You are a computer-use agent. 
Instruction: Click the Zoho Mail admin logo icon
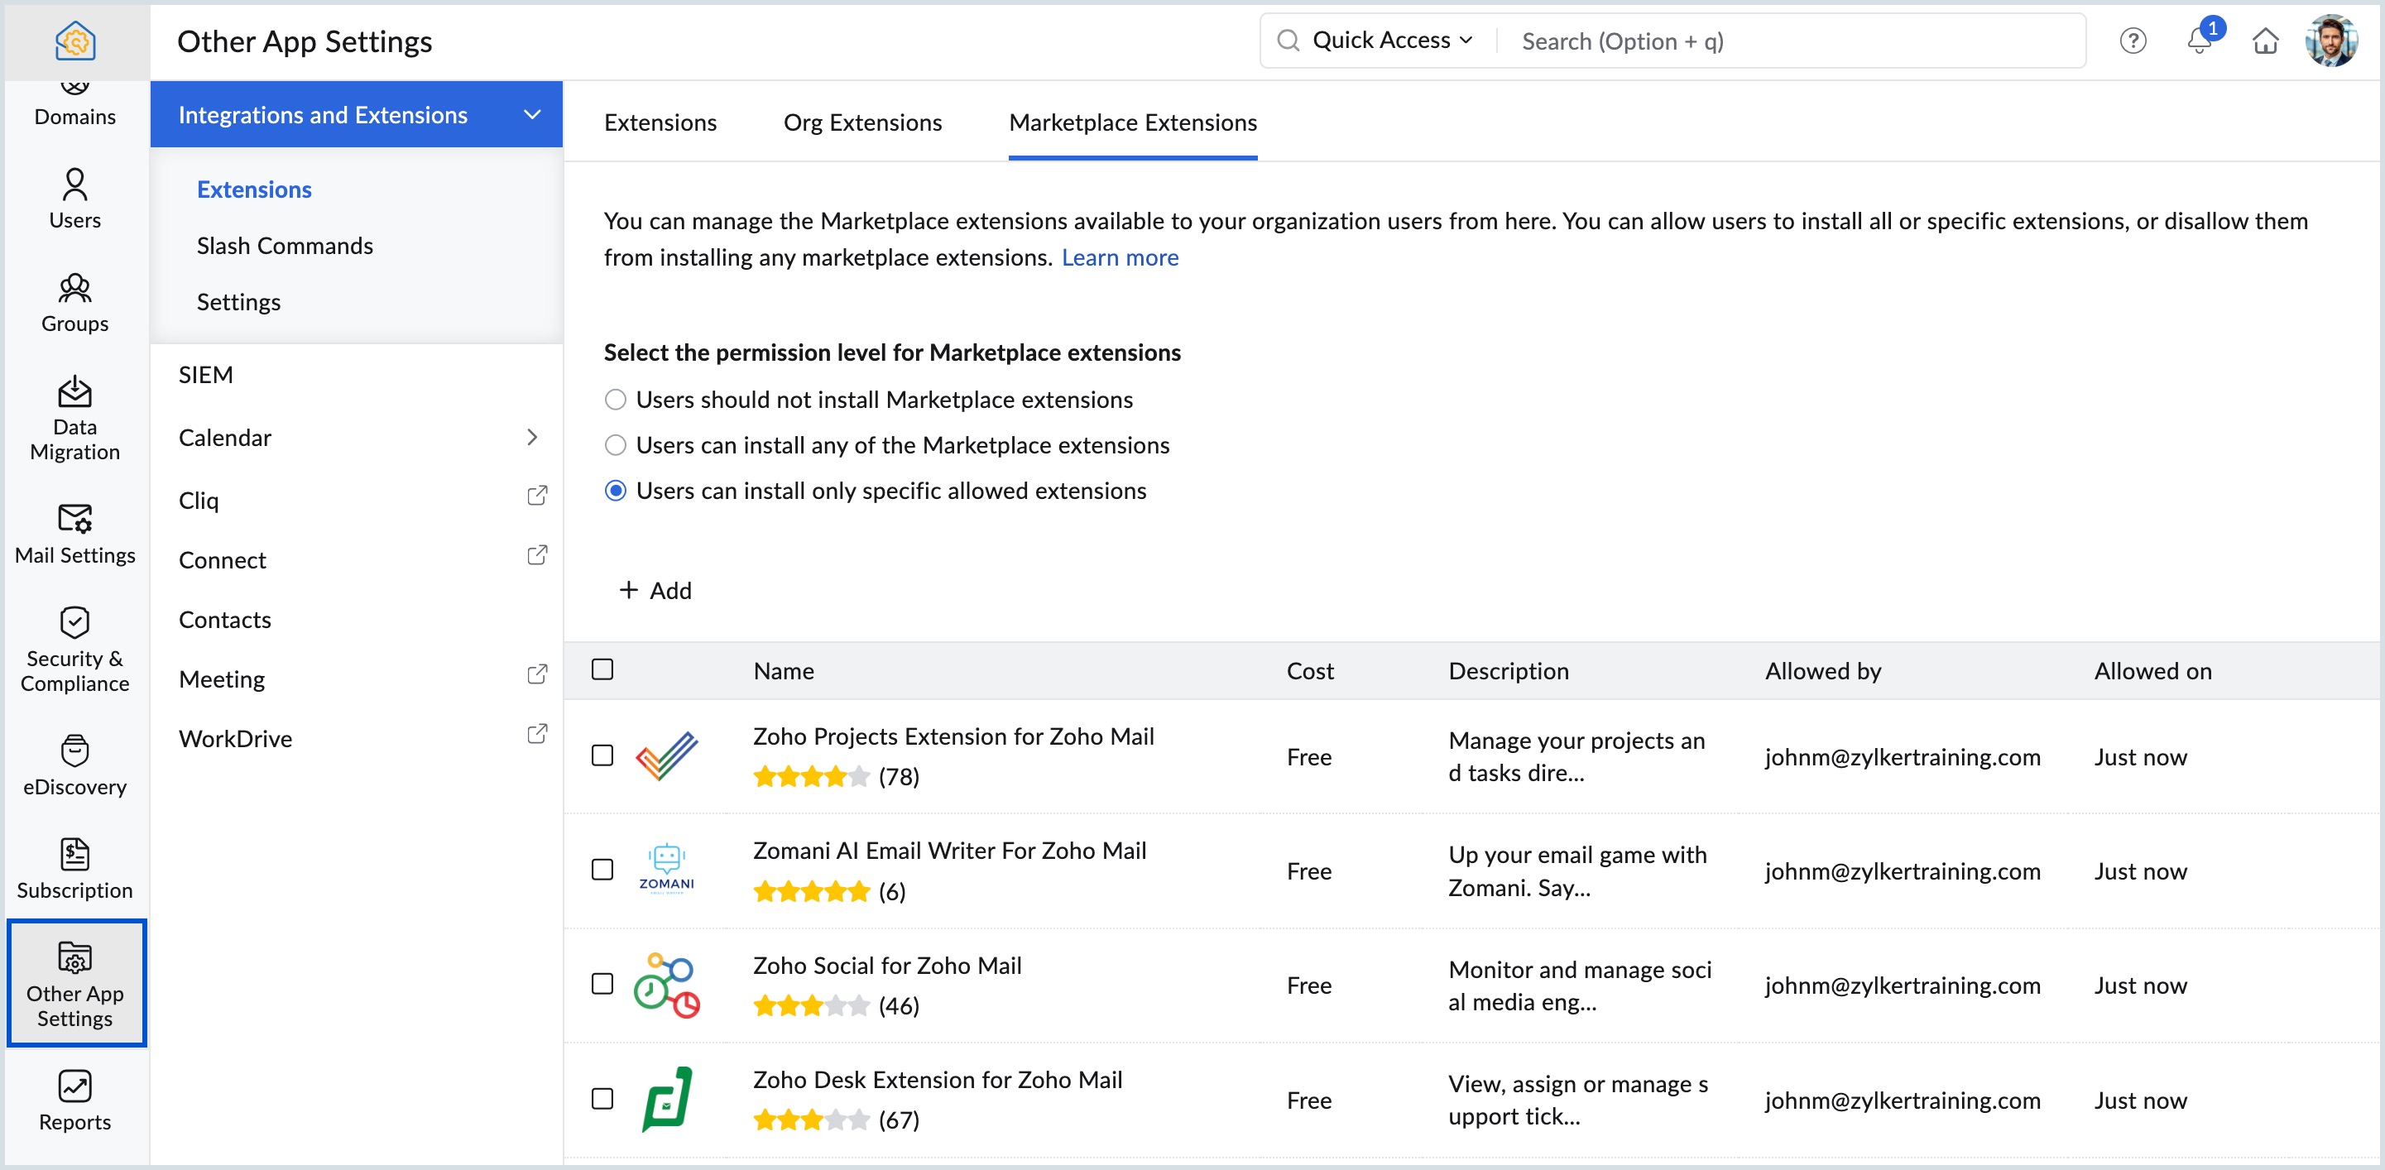point(75,41)
